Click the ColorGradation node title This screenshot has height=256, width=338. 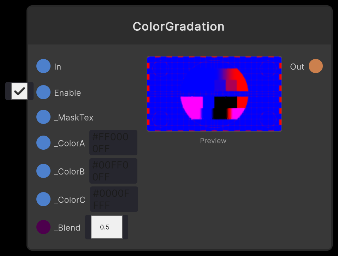[x=178, y=26]
